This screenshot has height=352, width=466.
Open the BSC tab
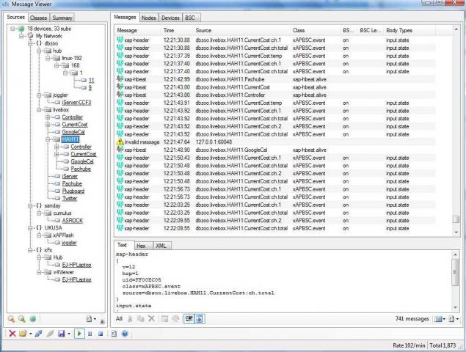[x=190, y=18]
